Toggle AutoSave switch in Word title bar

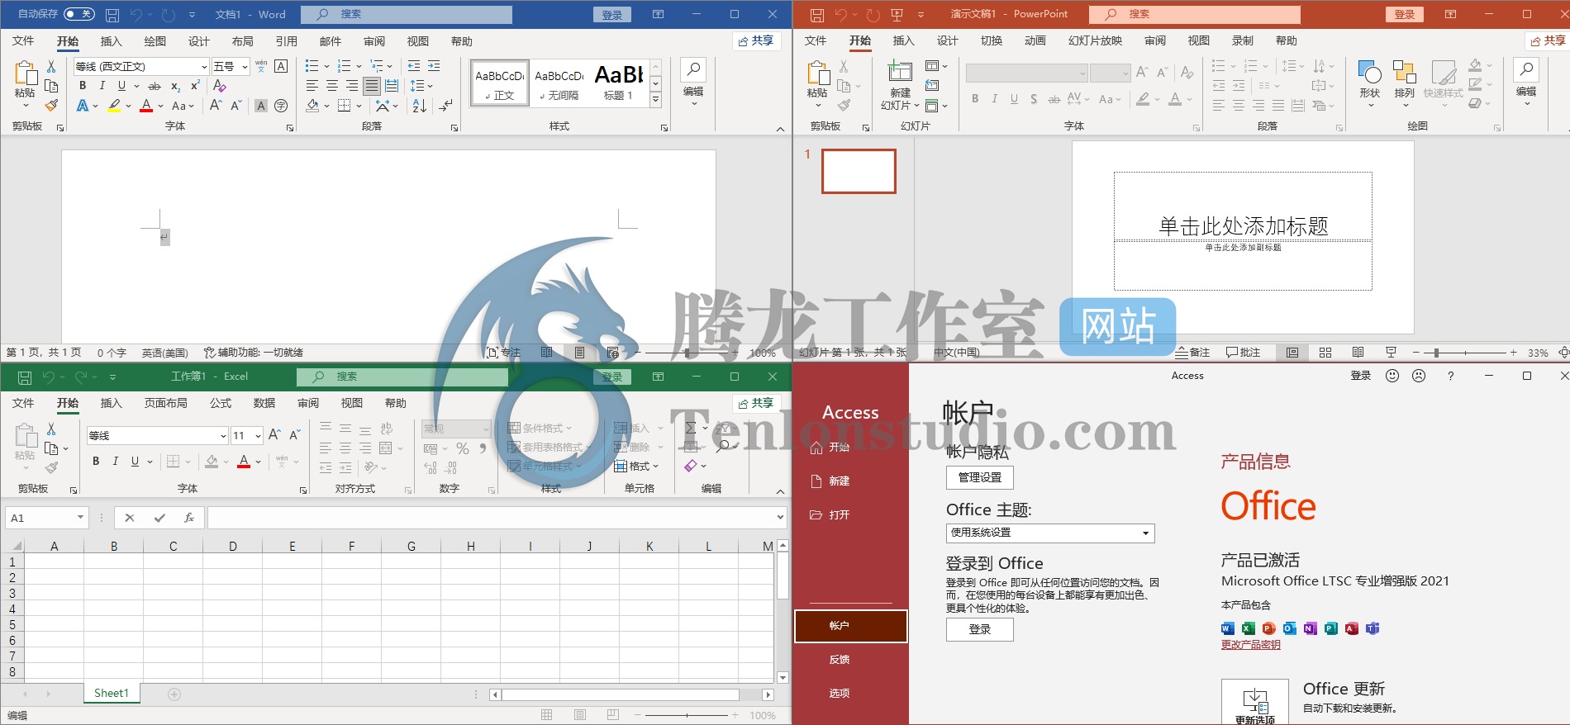pos(79,14)
